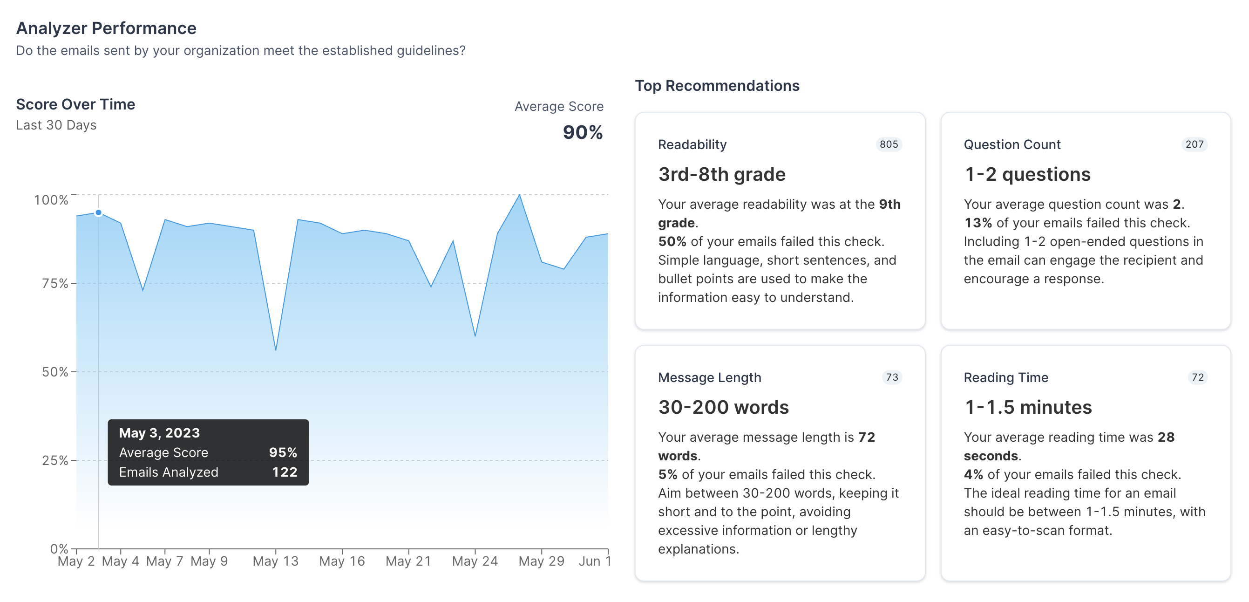The width and height of the screenshot is (1249, 602).
Task: Click the Top Recommendations heading
Action: (717, 85)
